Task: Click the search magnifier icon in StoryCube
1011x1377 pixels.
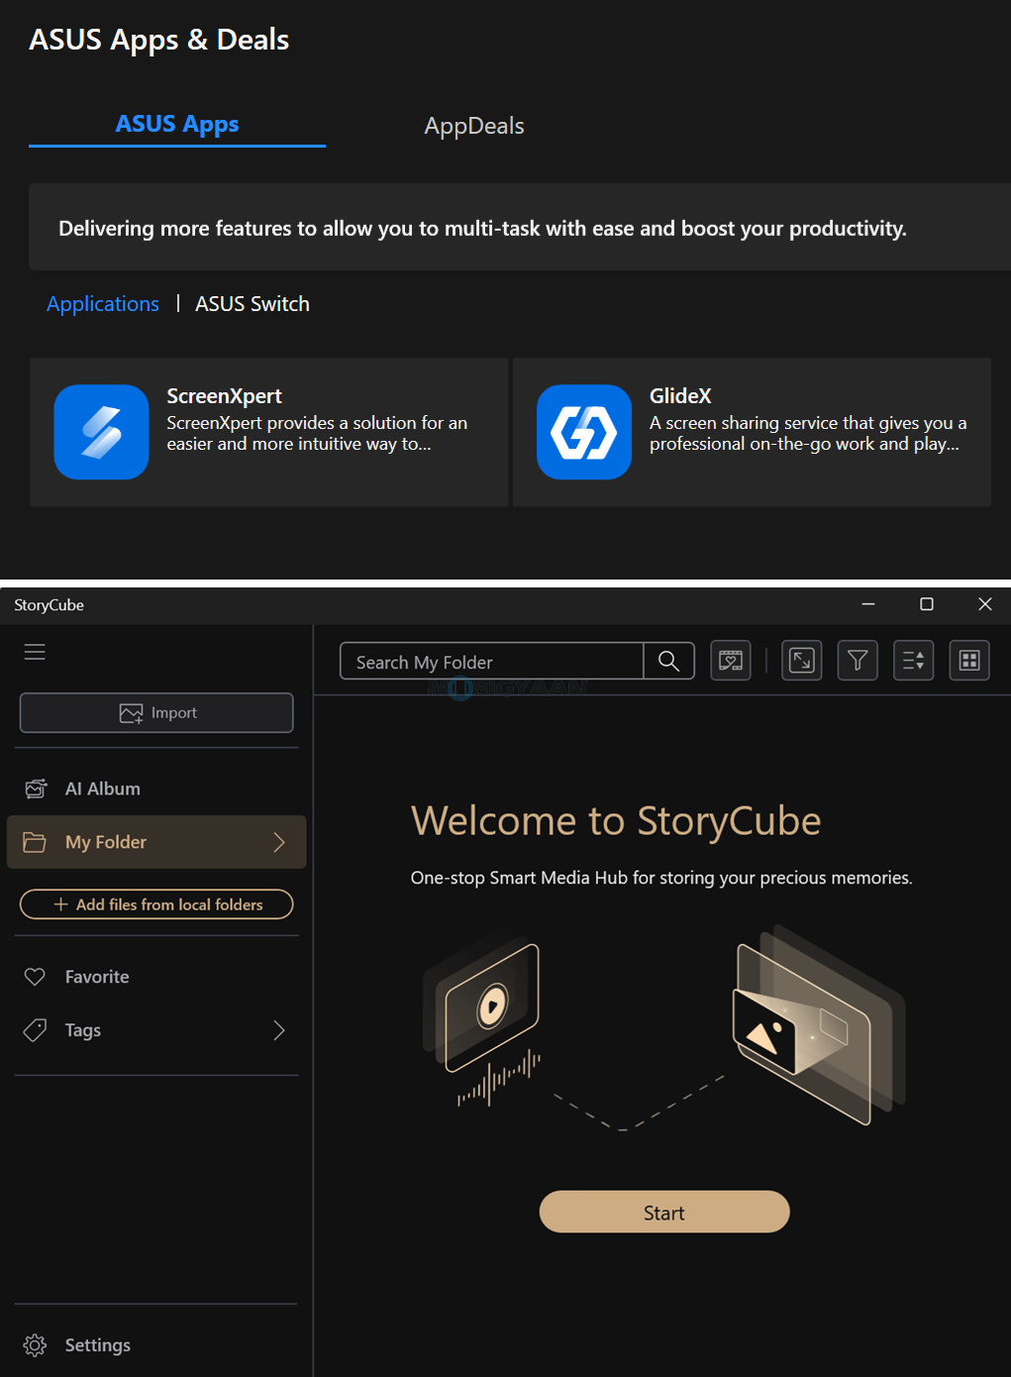Action: coord(669,661)
